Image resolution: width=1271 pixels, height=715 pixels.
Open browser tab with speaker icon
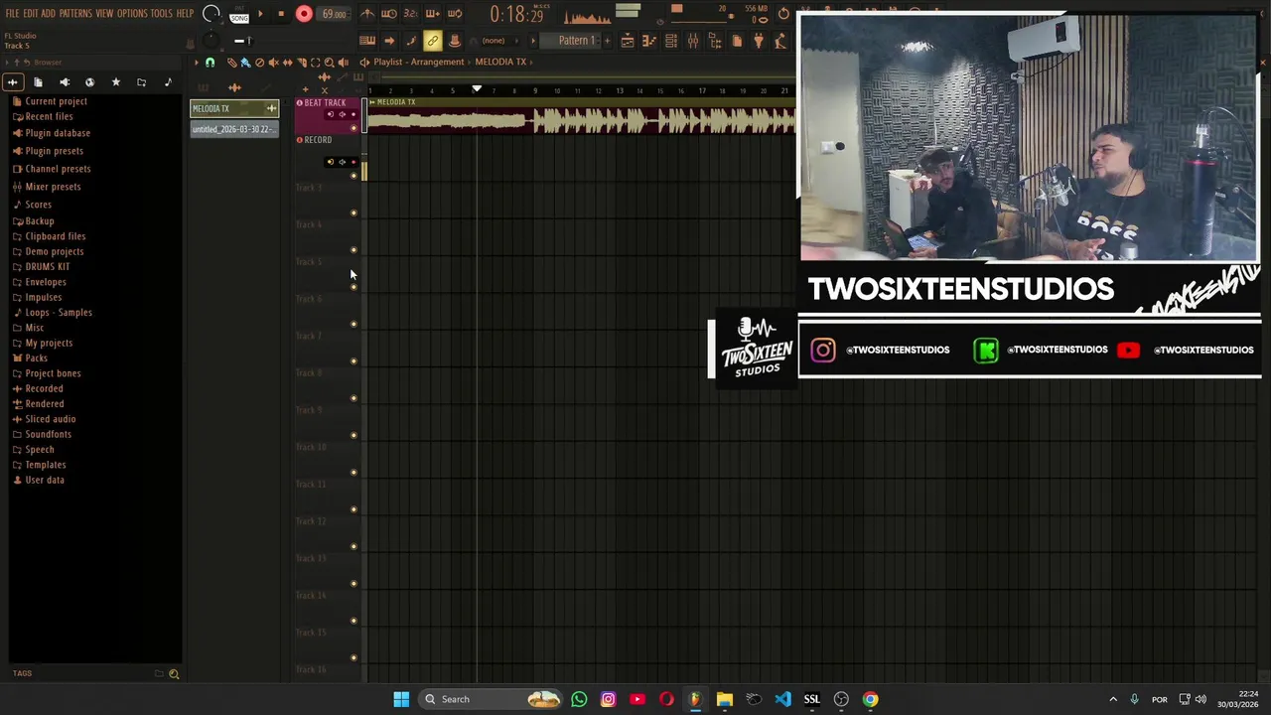tap(65, 82)
